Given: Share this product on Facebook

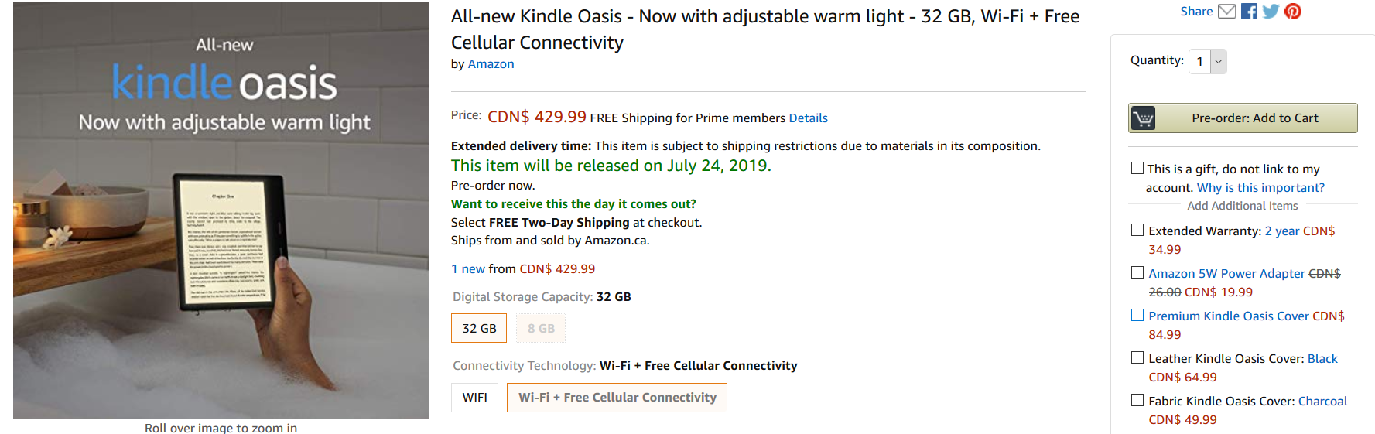Looking at the screenshot, I should (1249, 12).
